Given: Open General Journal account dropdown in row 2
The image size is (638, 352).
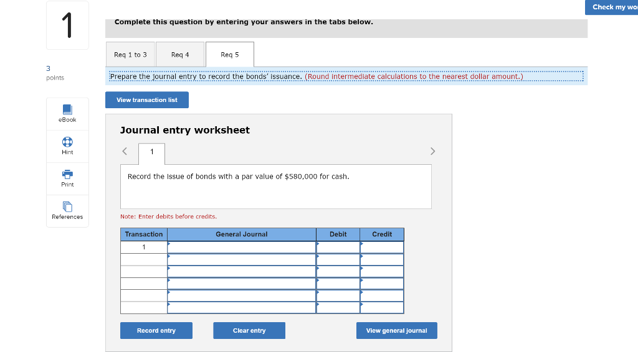Looking at the screenshot, I should tap(242, 259).
